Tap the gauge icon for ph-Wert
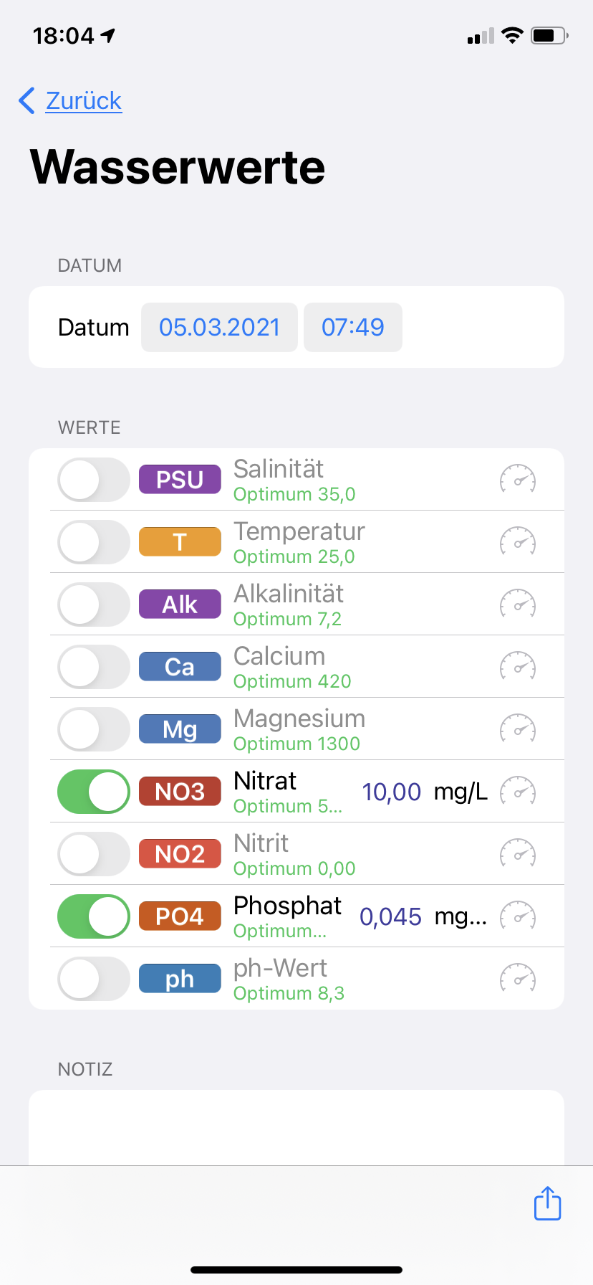The height and width of the screenshot is (1285, 593). 517,979
